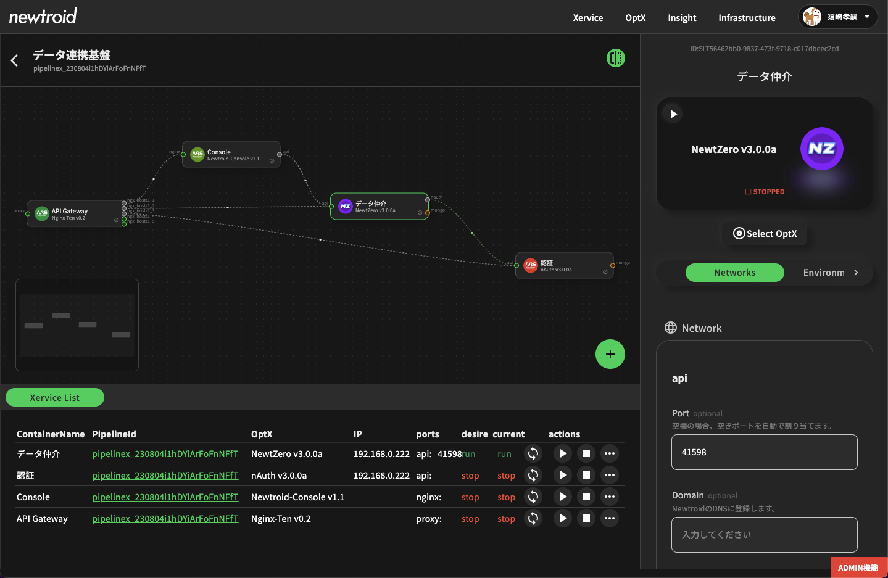Screen dimensions: 888x578
Task: Stop the API Gateway container
Action: pos(586,518)
